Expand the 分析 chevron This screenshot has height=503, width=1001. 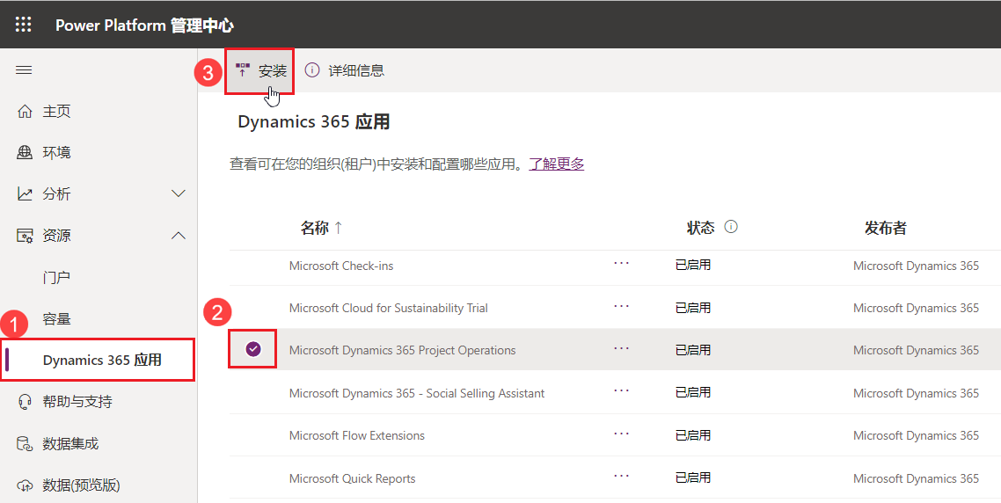click(179, 193)
